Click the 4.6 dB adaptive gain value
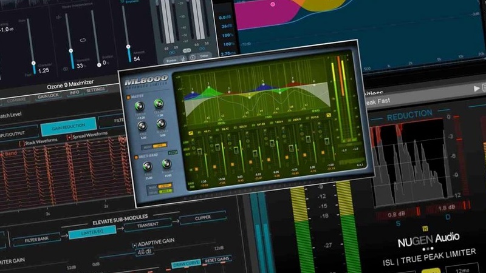 tap(145, 252)
